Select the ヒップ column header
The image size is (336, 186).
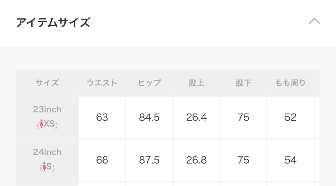(x=149, y=83)
